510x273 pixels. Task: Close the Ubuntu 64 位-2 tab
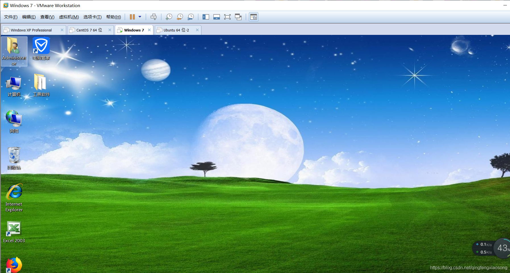[197, 30]
